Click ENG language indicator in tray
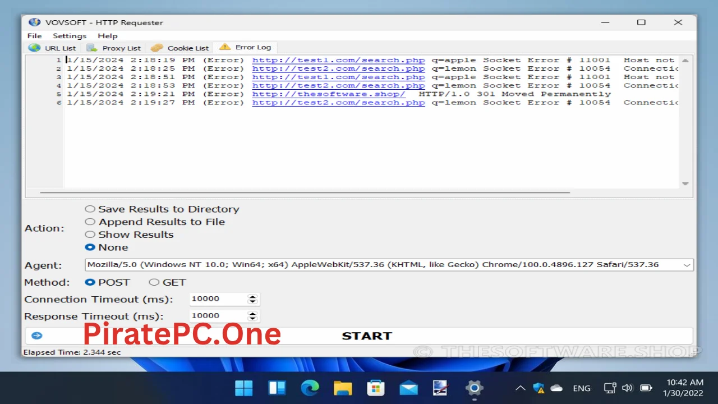 click(x=582, y=388)
